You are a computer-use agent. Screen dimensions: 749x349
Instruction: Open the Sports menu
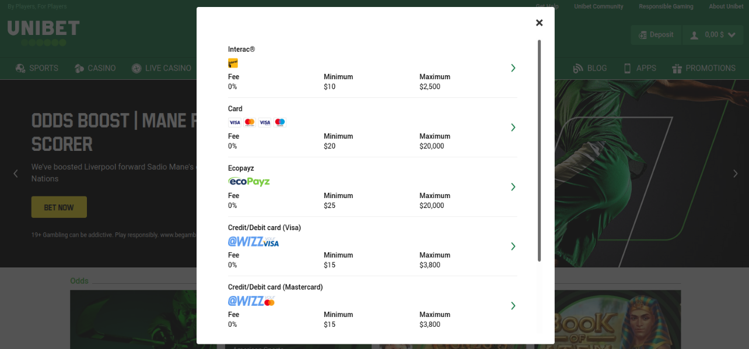[37, 68]
